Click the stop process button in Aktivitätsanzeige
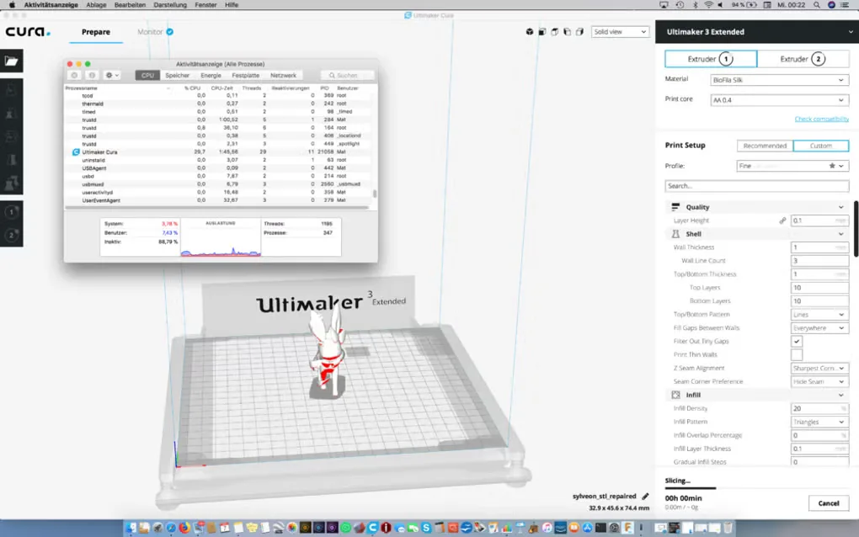Image resolution: width=859 pixels, height=537 pixels. coord(74,75)
